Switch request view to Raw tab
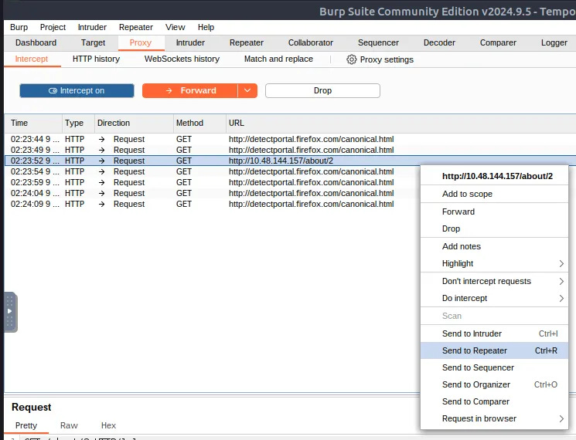Screen dimensions: 576x440 69,425
